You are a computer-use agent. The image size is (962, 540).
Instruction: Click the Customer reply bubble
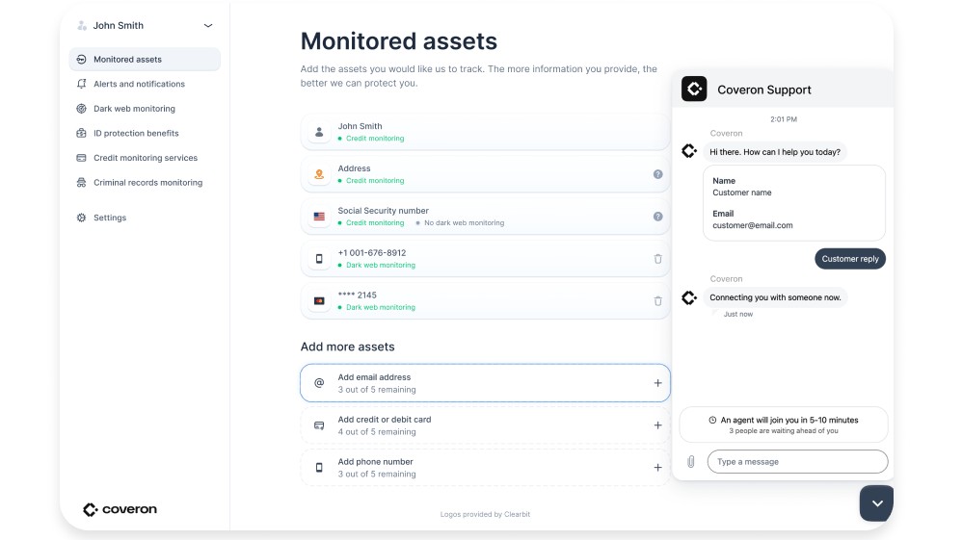pyautogui.click(x=850, y=259)
